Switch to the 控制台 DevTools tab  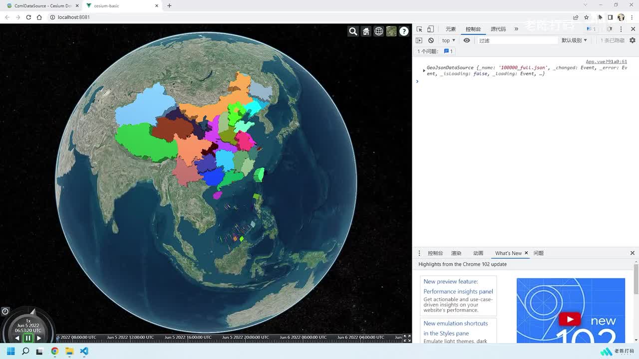pos(473,29)
